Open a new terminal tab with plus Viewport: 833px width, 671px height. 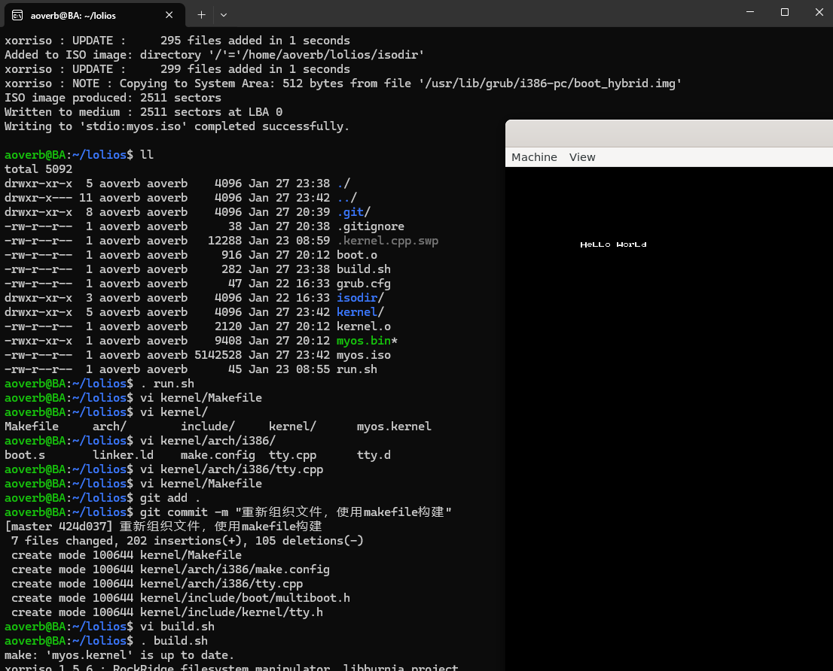201,14
